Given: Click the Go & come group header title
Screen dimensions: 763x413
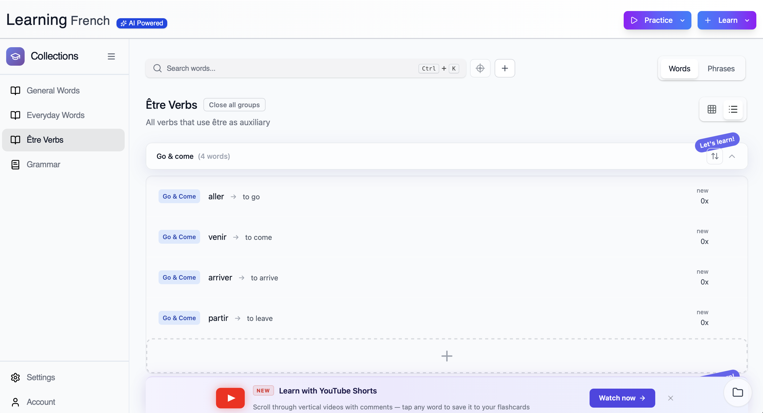Looking at the screenshot, I should click(x=175, y=156).
